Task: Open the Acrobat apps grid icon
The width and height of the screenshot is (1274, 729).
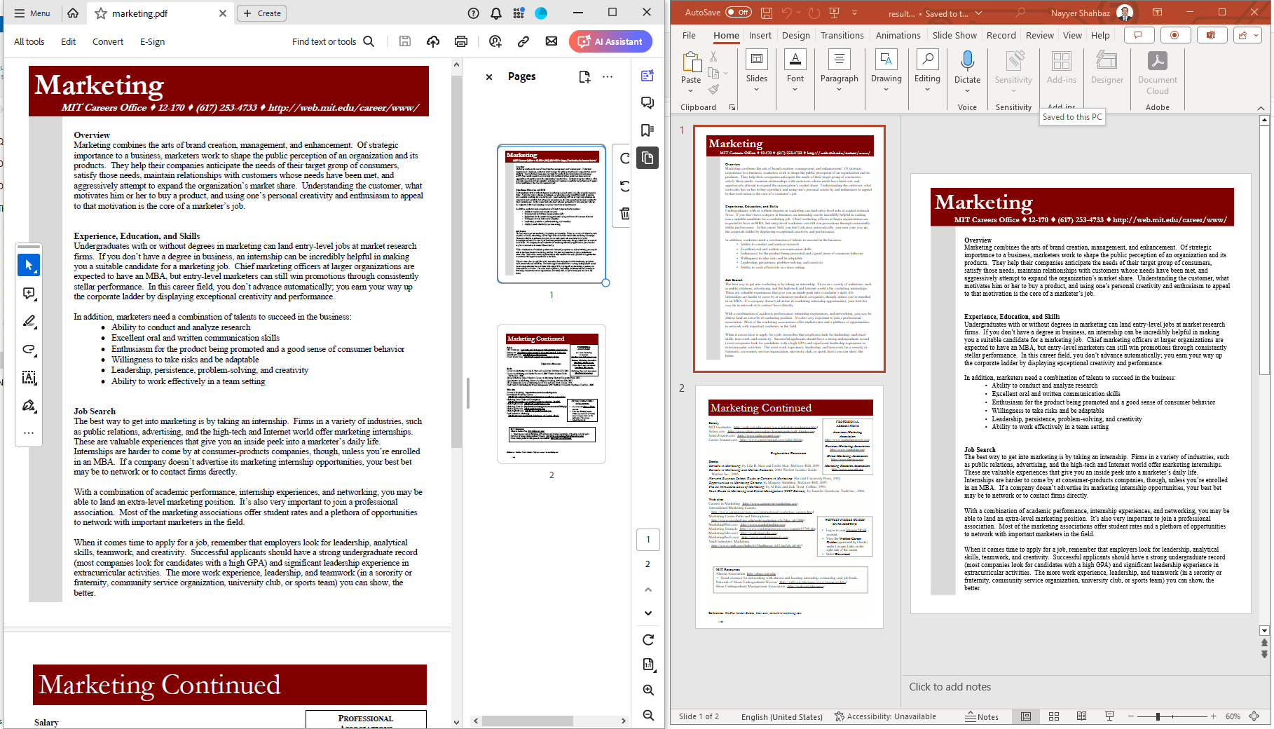Action: pyautogui.click(x=519, y=13)
